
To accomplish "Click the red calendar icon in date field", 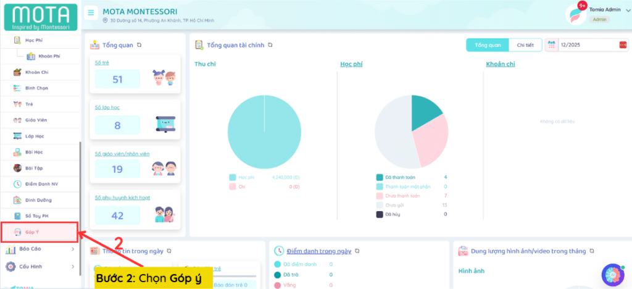I will coord(622,45).
